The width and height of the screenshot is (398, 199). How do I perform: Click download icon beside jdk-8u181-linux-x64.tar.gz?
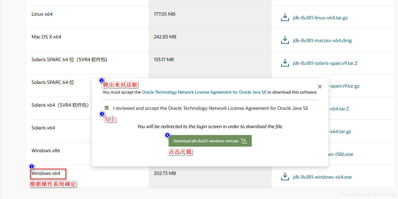(x=285, y=18)
